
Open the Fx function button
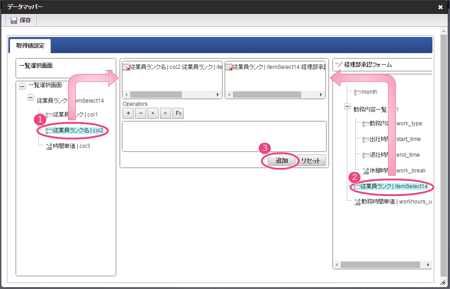click(x=178, y=113)
